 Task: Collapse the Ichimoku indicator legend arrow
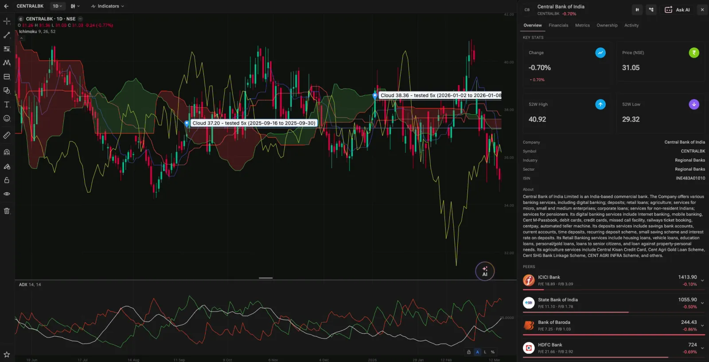tap(21, 38)
